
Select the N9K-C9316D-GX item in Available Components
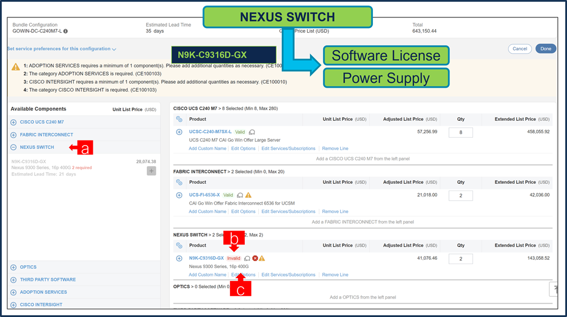tap(29, 162)
